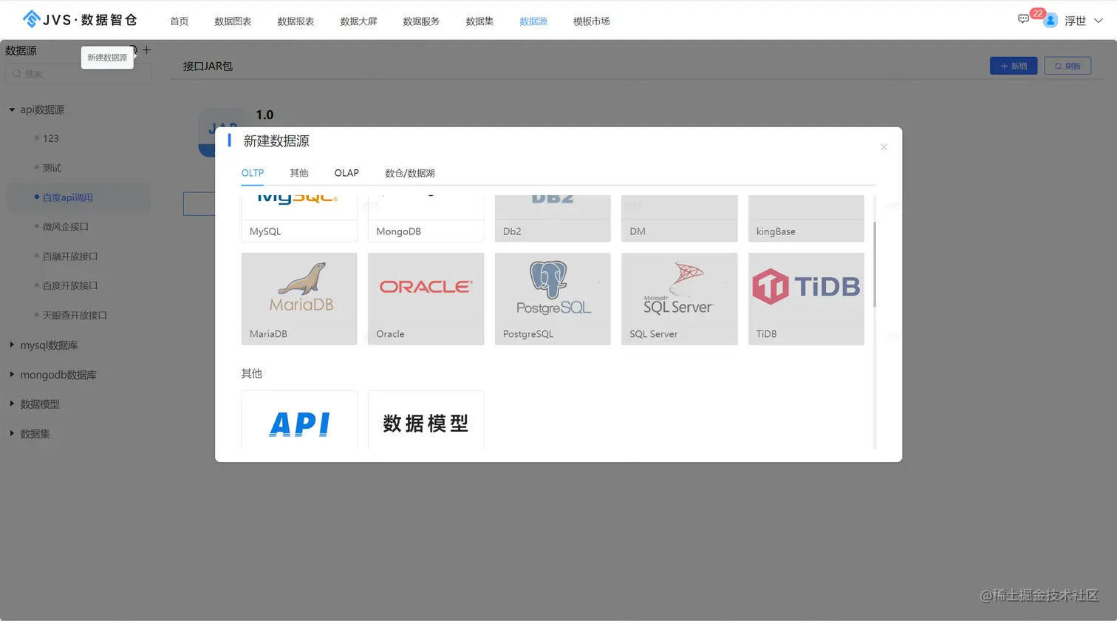The image size is (1117, 621).
Task: Focus the sidebar 搜索 input field
Action: click(x=78, y=74)
